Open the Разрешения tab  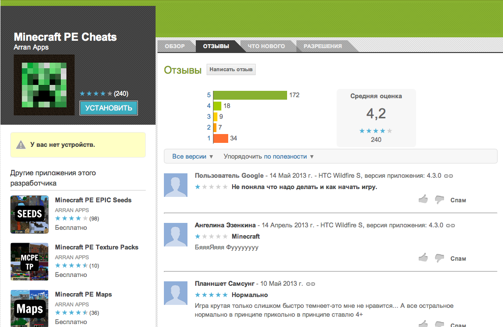click(x=323, y=46)
